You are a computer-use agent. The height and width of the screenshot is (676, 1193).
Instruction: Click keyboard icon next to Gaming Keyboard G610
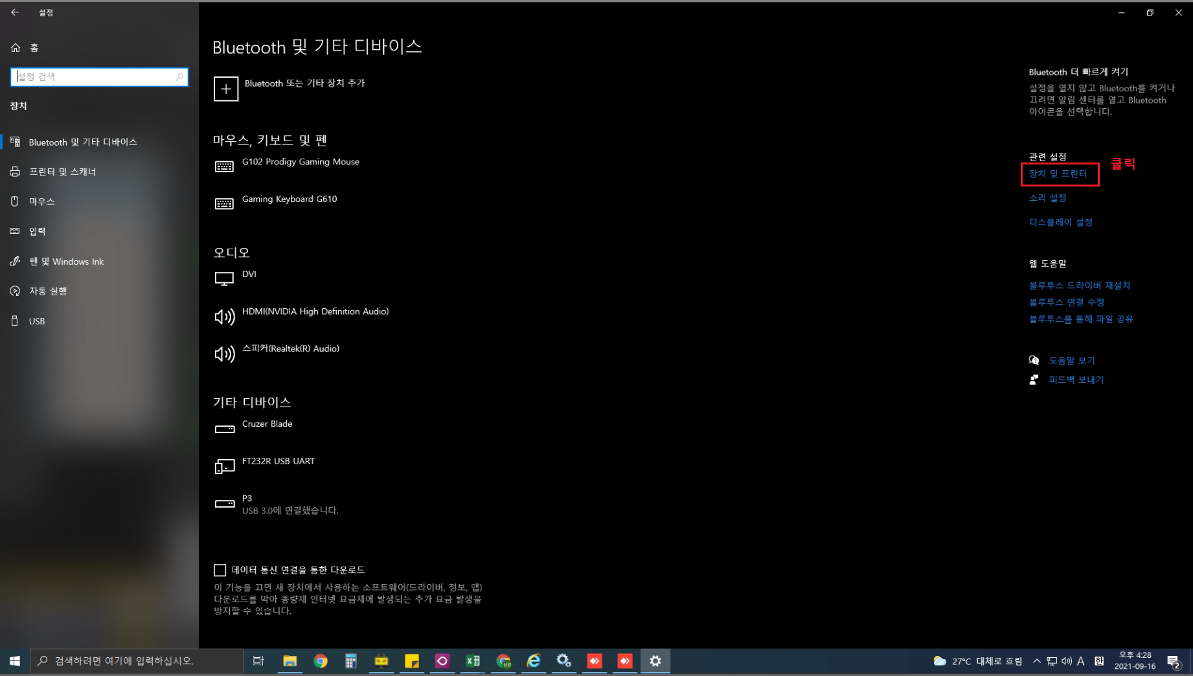(224, 204)
